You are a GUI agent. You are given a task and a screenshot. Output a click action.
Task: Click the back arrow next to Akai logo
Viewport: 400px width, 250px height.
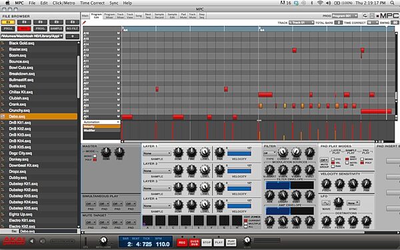(31, 241)
